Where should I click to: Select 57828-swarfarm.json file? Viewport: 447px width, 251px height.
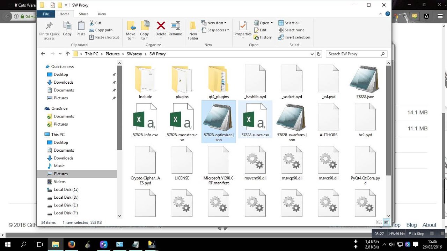[x=292, y=122]
